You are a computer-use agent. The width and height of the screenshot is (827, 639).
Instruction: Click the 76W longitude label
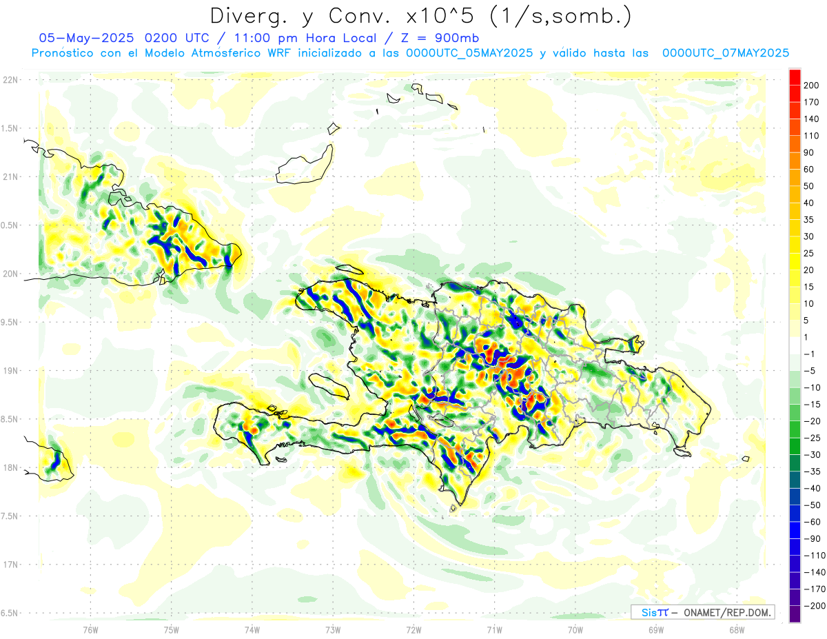[x=90, y=630]
